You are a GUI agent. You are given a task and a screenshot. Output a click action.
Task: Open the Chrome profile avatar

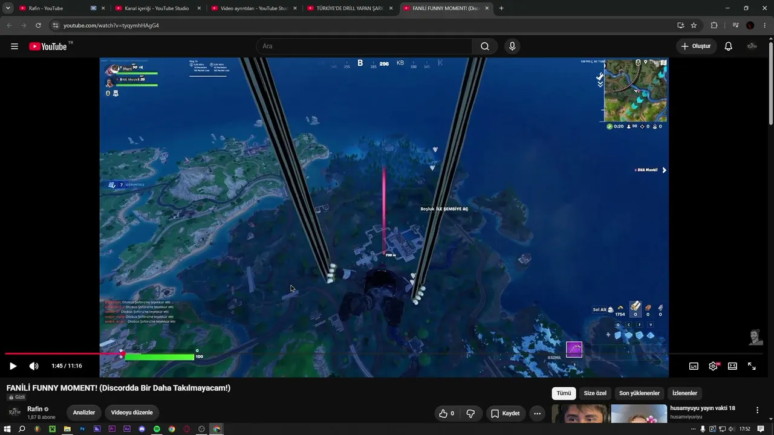pyautogui.click(x=750, y=25)
